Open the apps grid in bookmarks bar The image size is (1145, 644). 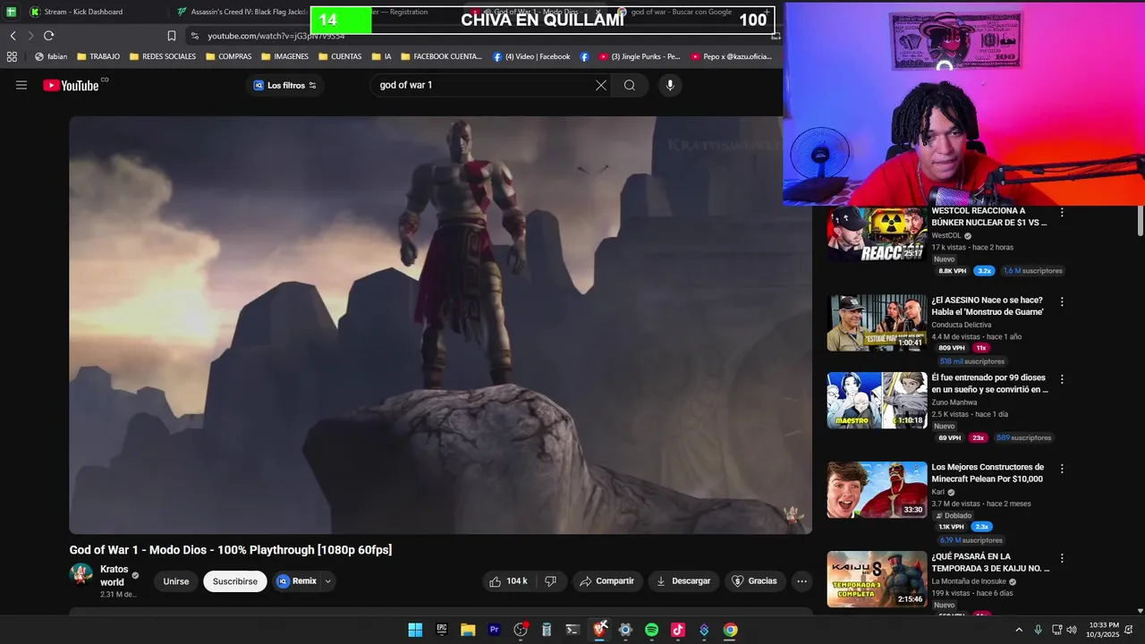[12, 56]
